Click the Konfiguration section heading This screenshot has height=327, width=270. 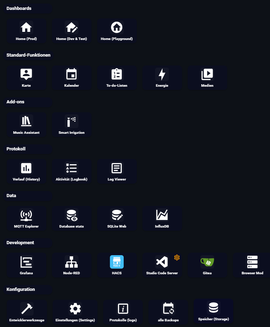tap(20, 289)
